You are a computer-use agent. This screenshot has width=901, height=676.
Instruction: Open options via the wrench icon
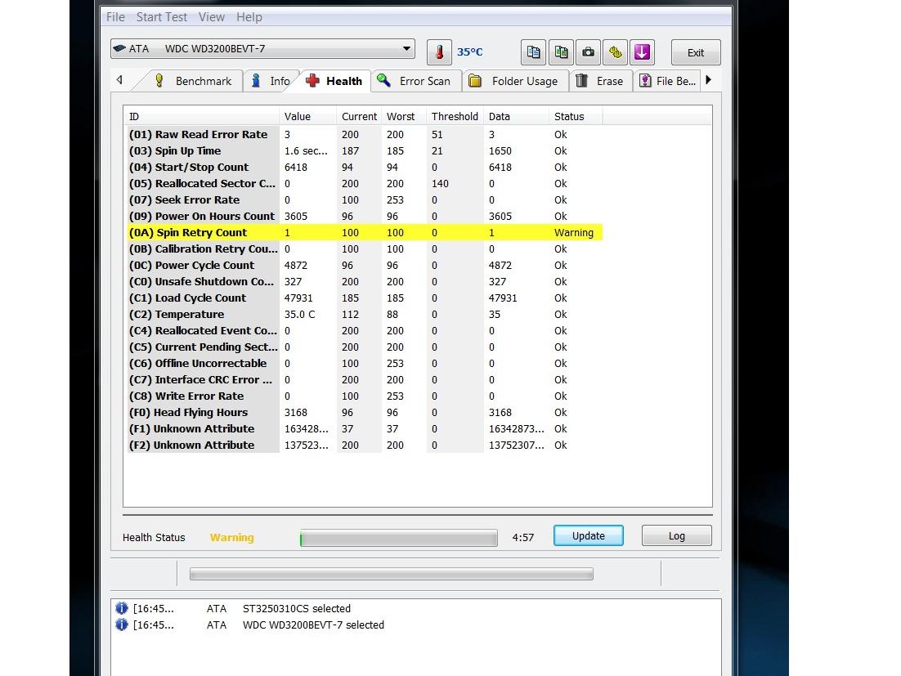(615, 52)
